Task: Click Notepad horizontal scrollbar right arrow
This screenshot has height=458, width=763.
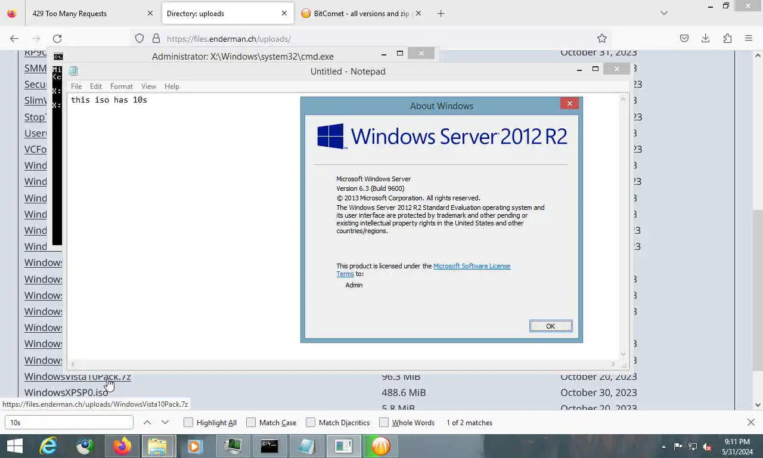Action: (613, 364)
